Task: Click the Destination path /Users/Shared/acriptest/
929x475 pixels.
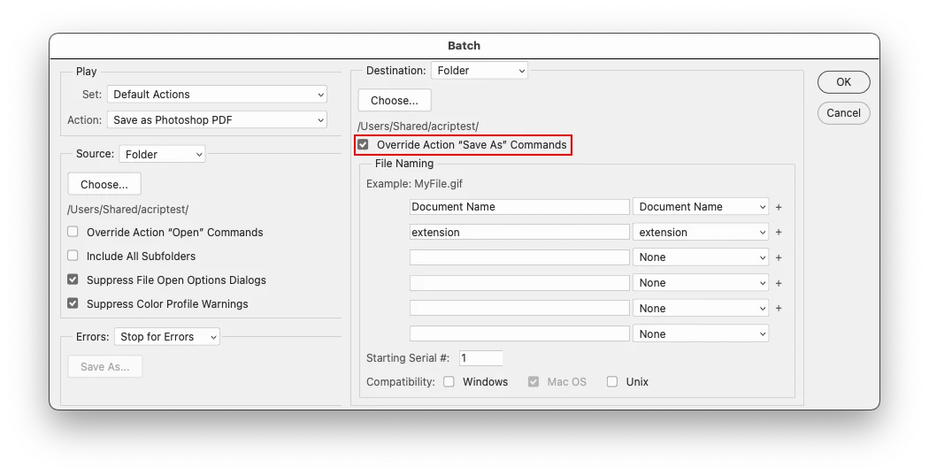Action: 418,126
